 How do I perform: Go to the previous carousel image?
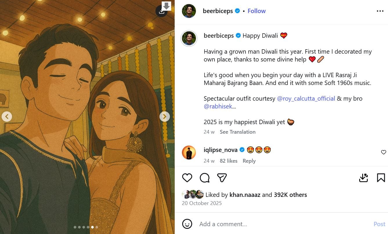click(x=7, y=117)
